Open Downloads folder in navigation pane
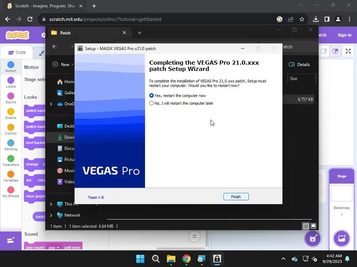 coord(66,137)
